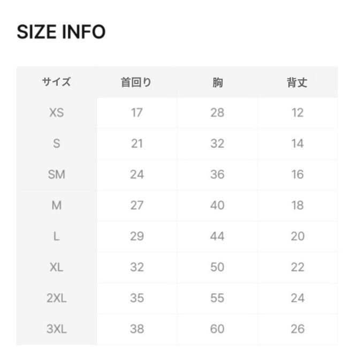
Task: Click the XL chest value 50
Action: pos(217,267)
